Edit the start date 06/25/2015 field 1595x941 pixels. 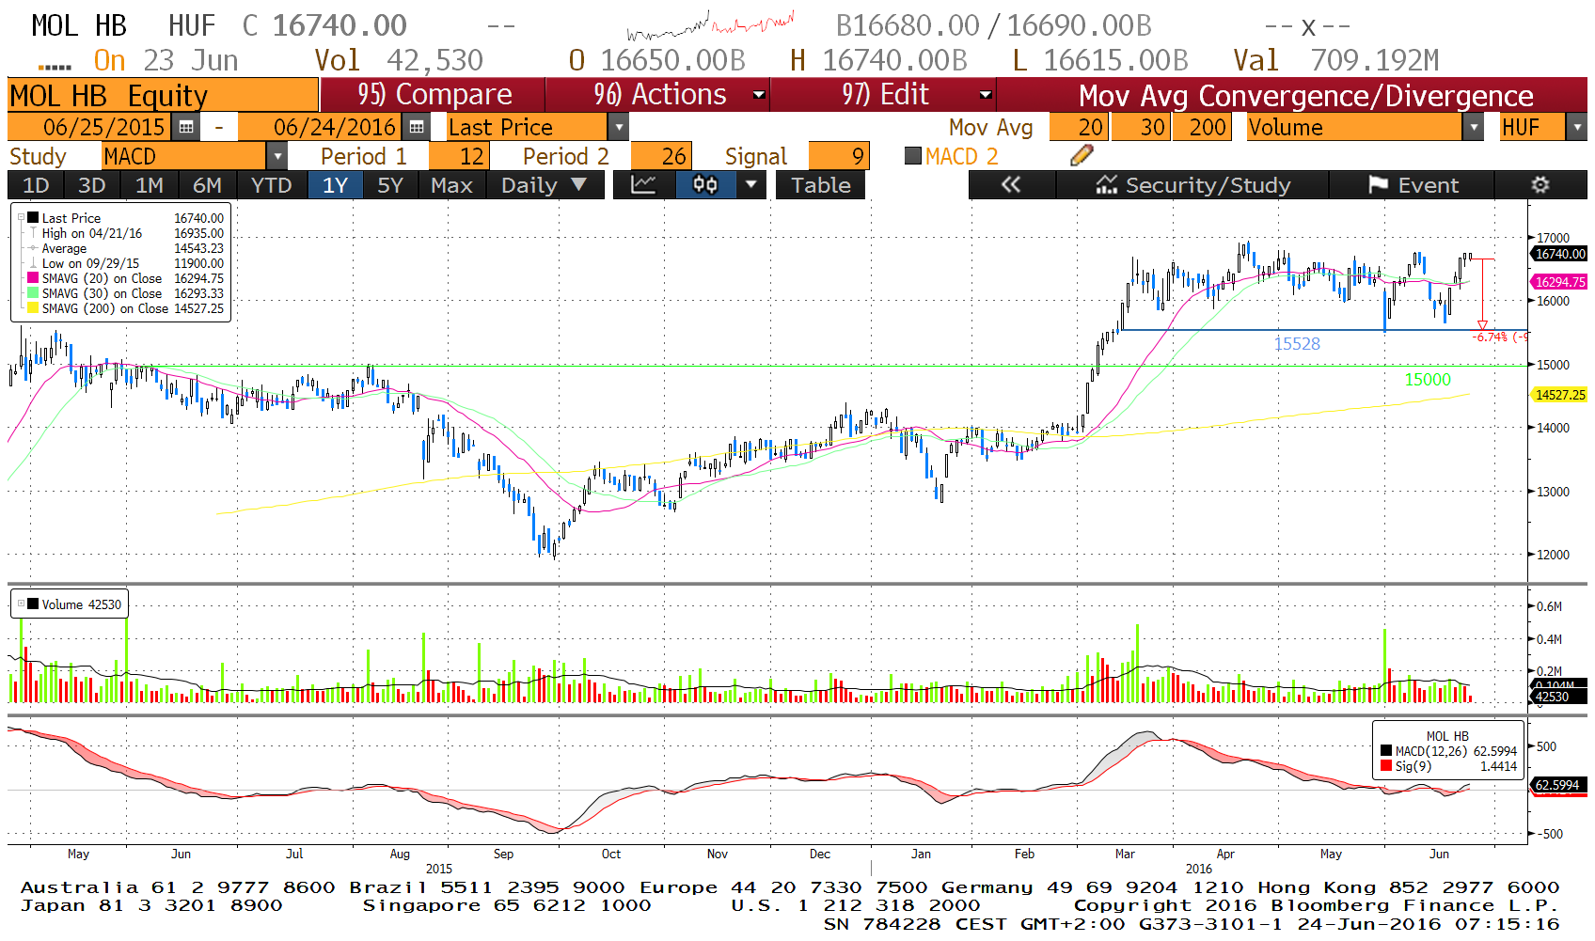pos(90,127)
